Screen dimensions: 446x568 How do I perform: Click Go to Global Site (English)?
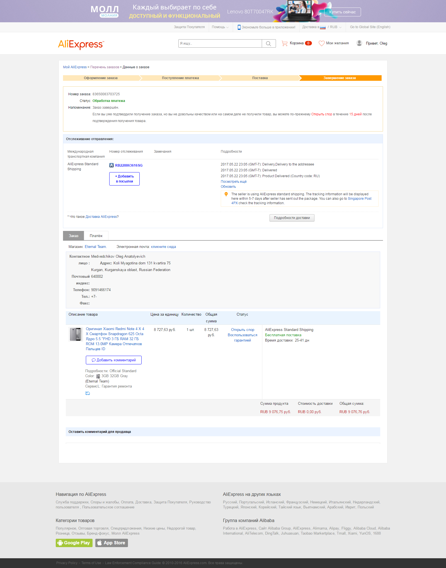[x=370, y=27]
